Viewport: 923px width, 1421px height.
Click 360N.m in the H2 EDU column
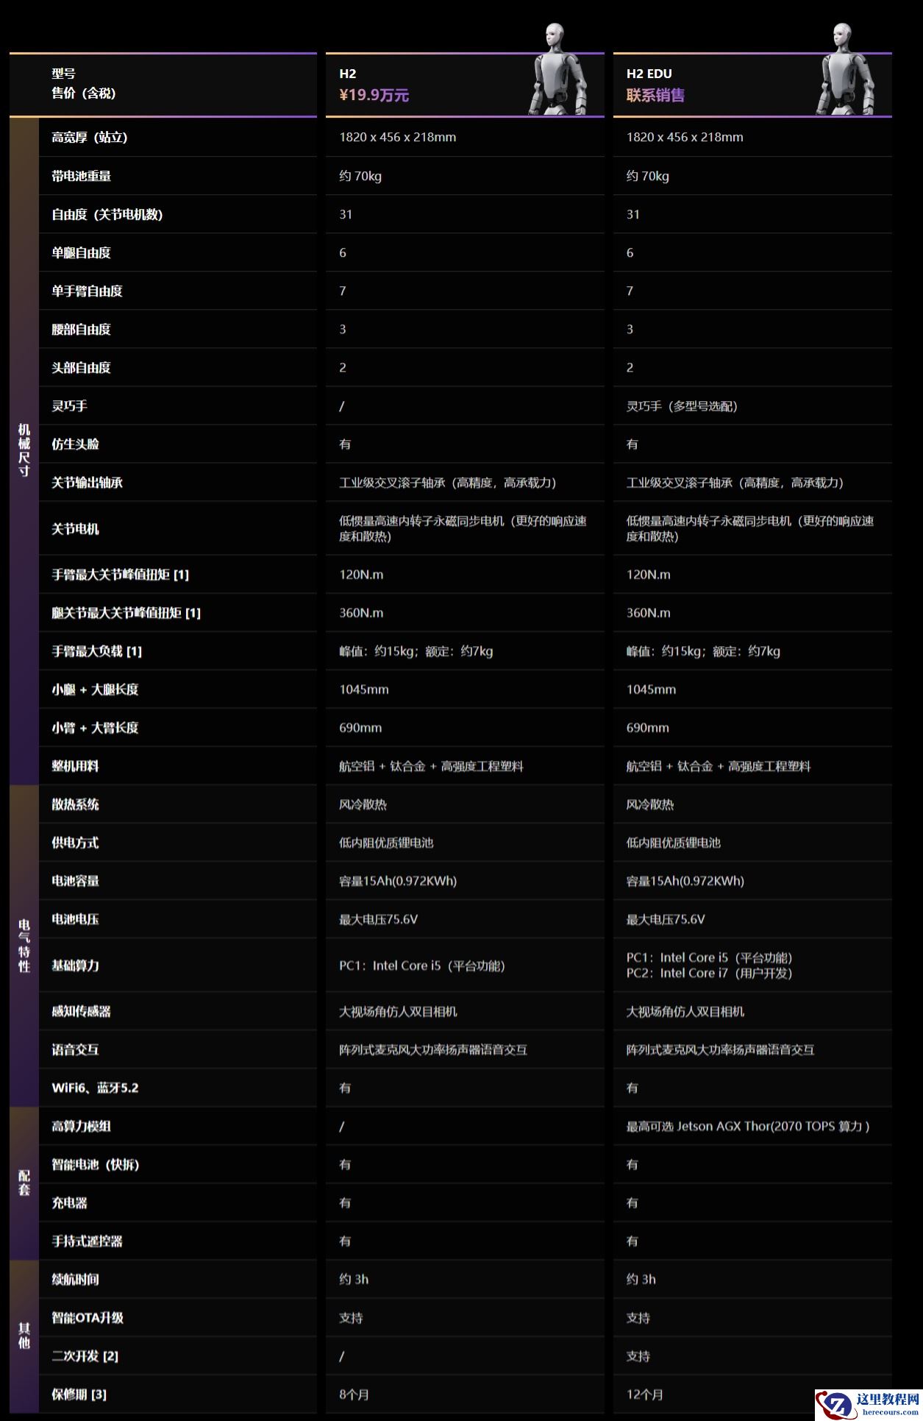point(648,613)
